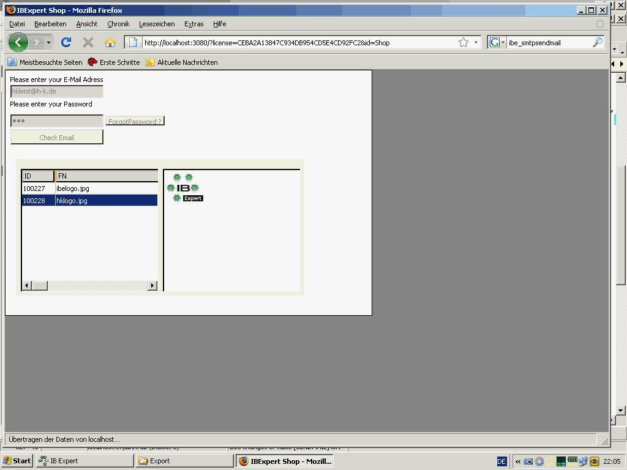Click the grid's horizontal scrollbar thumb

pos(40,285)
